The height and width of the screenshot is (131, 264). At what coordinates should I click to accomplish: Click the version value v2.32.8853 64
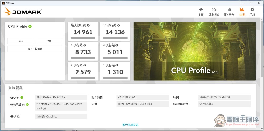pyautogui.click(x=143, y=97)
